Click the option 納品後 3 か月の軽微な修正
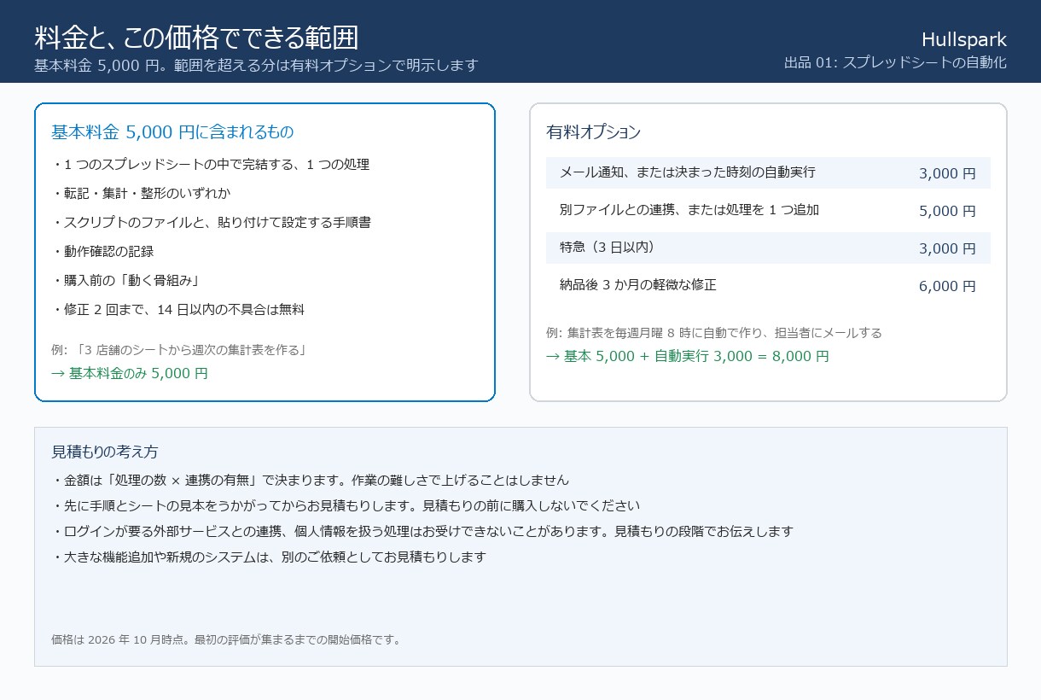Viewport: 1041px width, 700px height. (x=638, y=285)
